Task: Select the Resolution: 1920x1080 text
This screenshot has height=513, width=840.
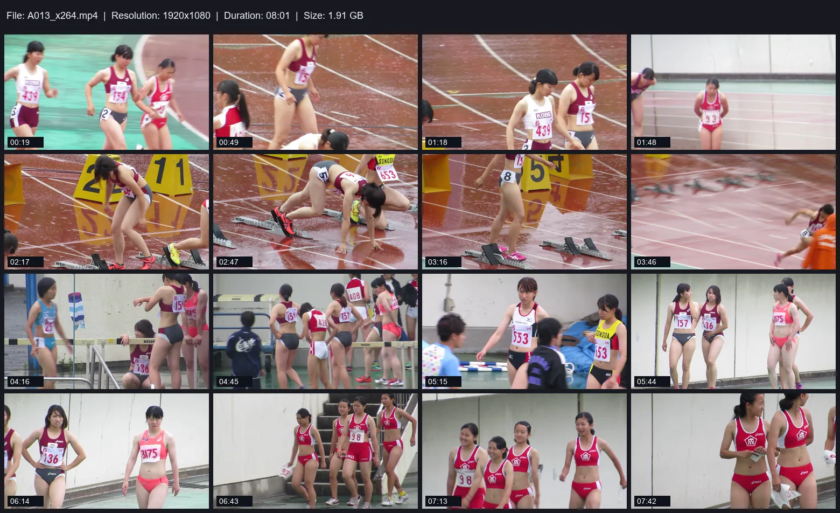Action: click(x=161, y=16)
